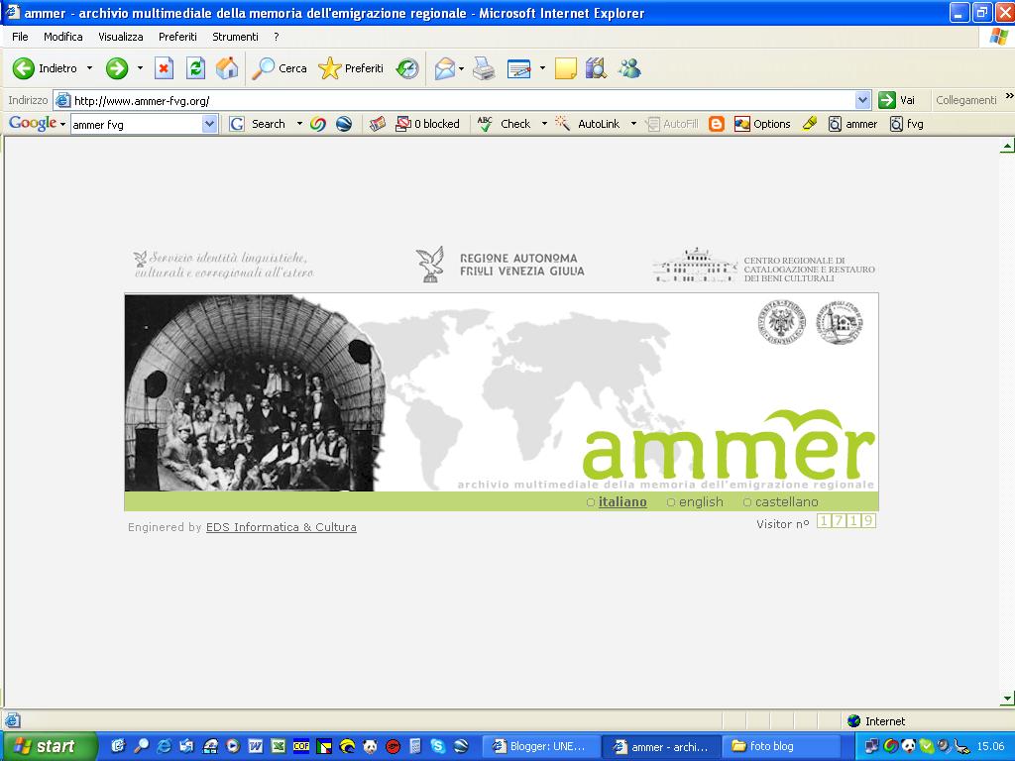Expand the Indietro back history dropdown
Screen dimensions: 1015x761
[x=89, y=68]
